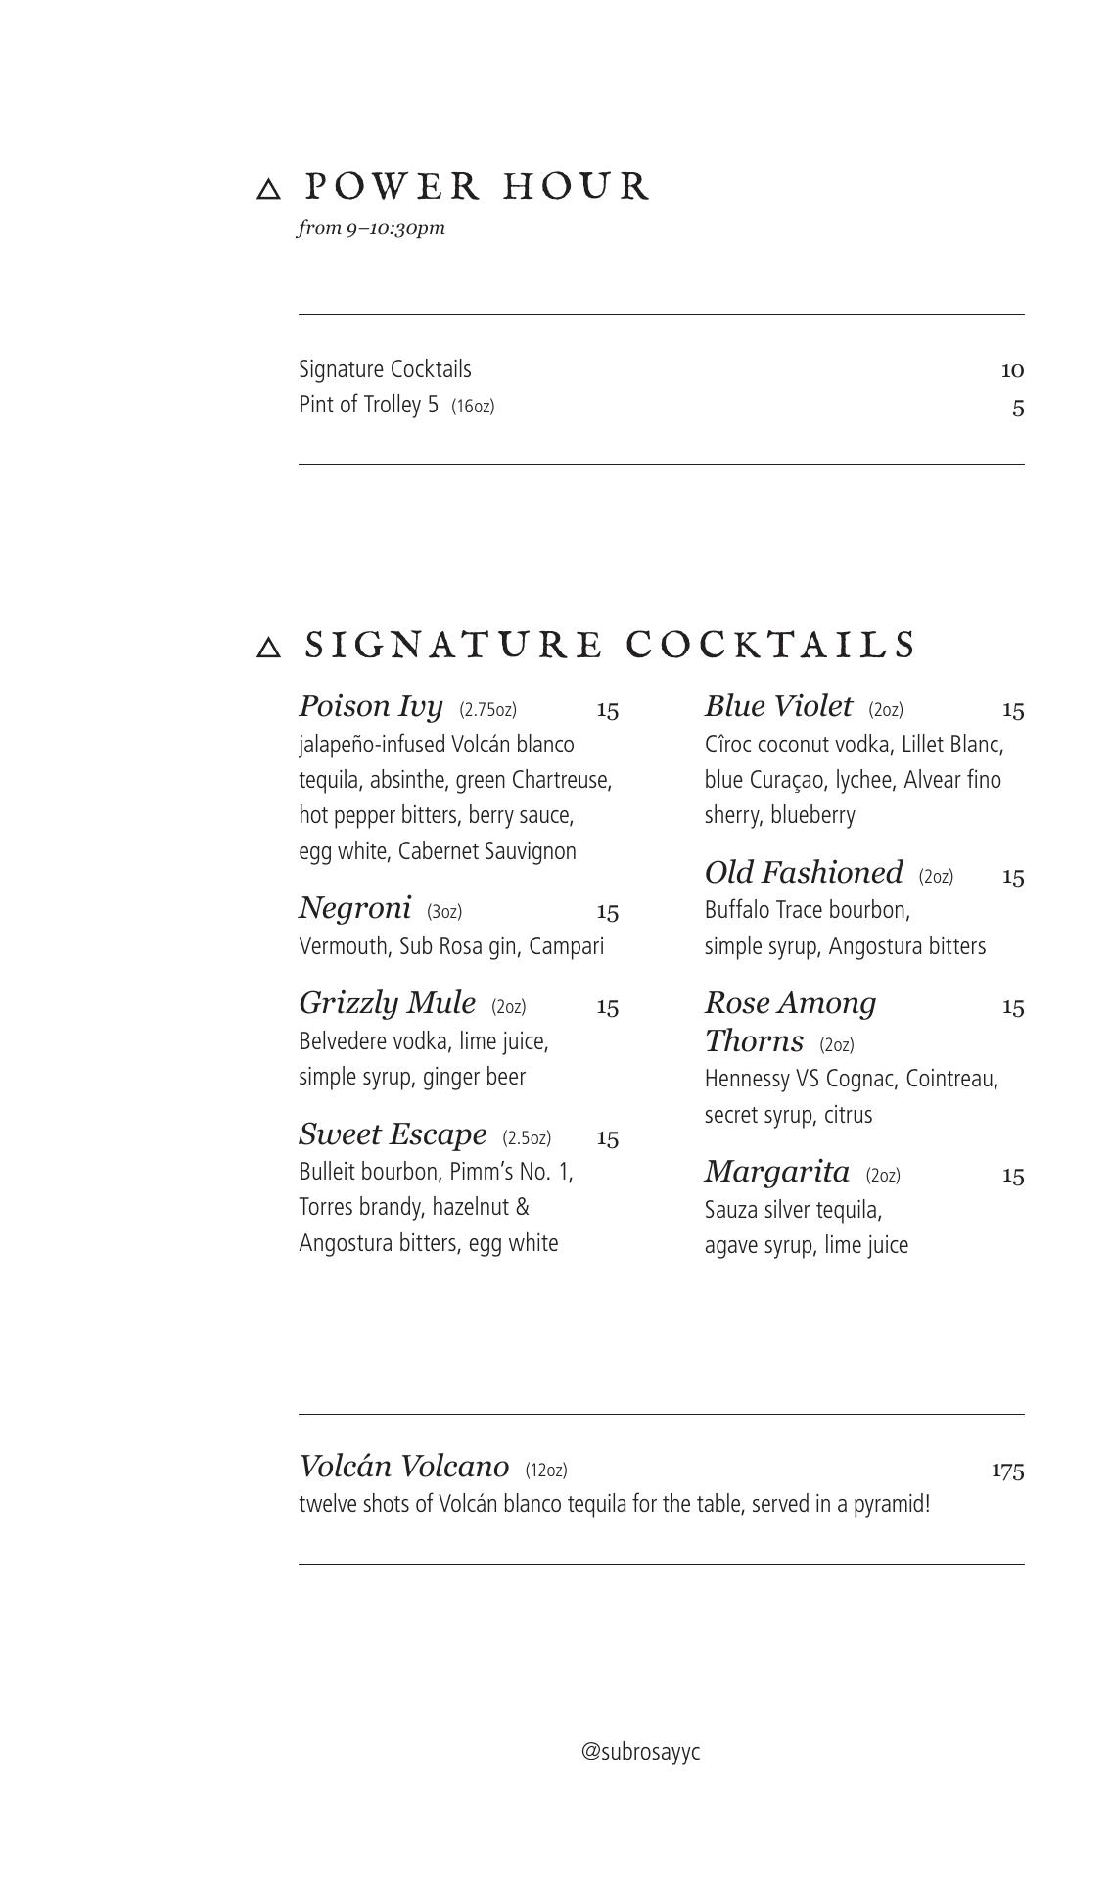The image size is (1111, 1881).
Task: Select the Blue Violet cocktail title
Action: 778,706
